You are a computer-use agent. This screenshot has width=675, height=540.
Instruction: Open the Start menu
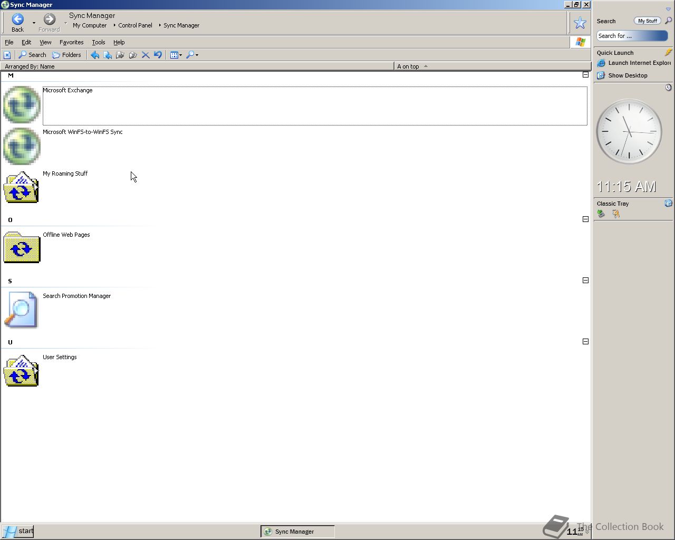tap(18, 531)
